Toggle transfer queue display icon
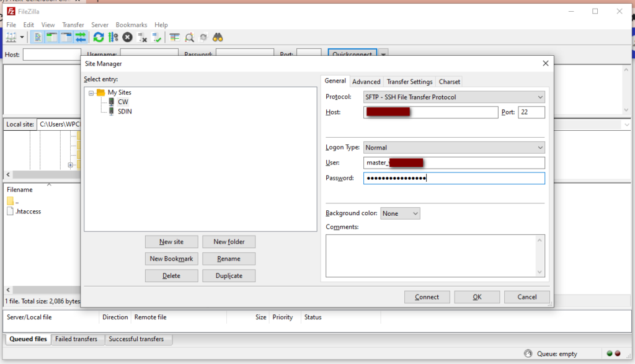 pyautogui.click(x=80, y=37)
